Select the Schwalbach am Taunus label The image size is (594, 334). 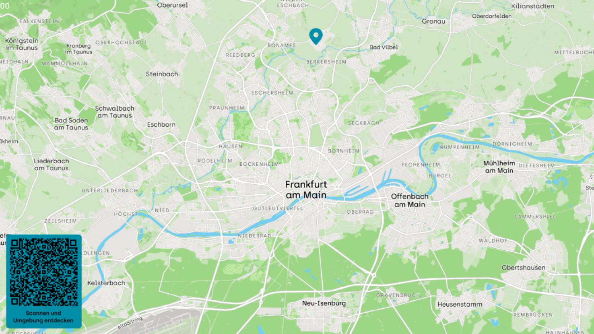click(114, 112)
